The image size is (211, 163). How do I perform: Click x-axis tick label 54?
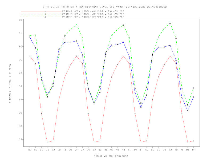[135, 150]
